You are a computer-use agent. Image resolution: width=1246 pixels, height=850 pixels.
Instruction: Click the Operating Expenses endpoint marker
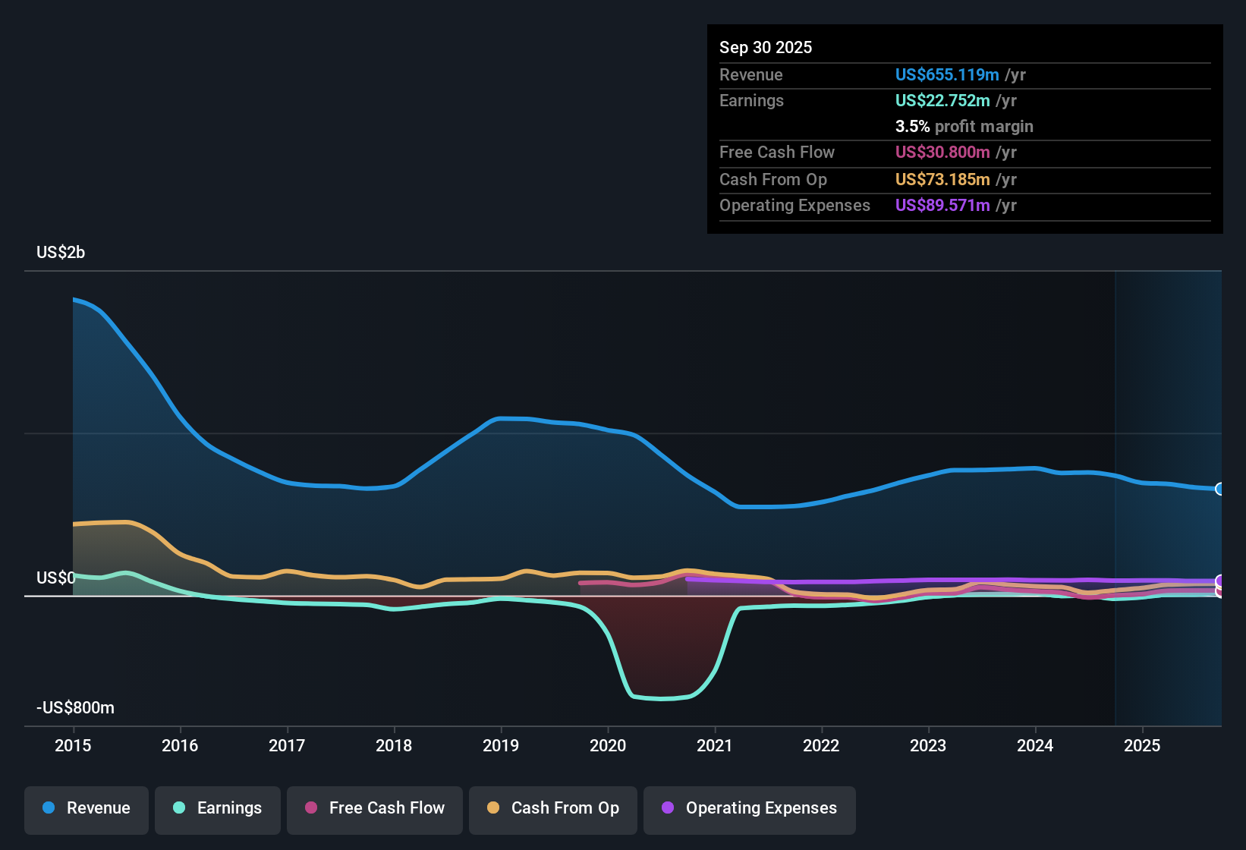coord(1219,581)
